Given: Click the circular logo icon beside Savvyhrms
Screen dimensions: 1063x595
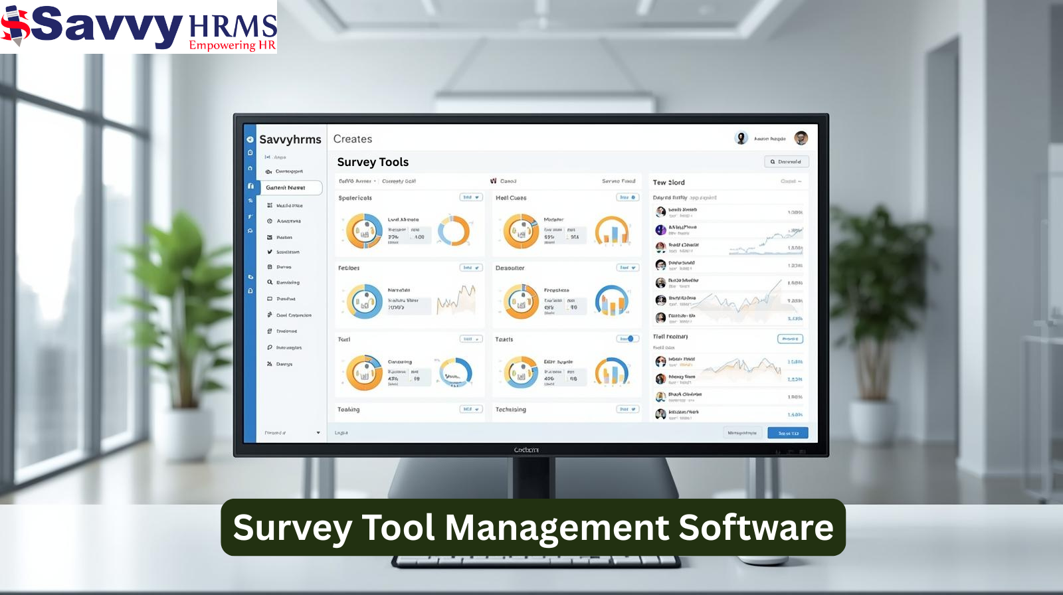Looking at the screenshot, I should tap(250, 139).
